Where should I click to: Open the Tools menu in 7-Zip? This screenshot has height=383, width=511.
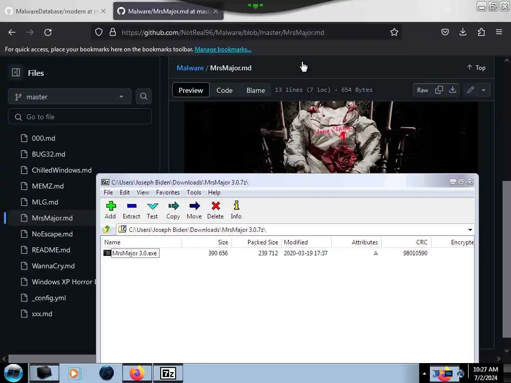[194, 192]
